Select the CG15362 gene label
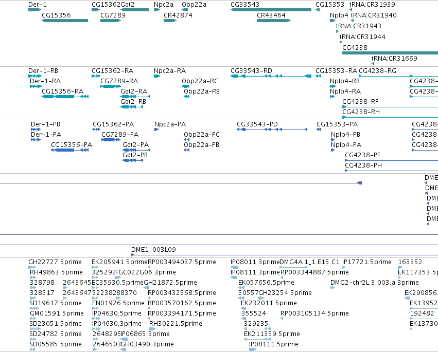The width and height of the screenshot is (438, 352). coord(106,5)
